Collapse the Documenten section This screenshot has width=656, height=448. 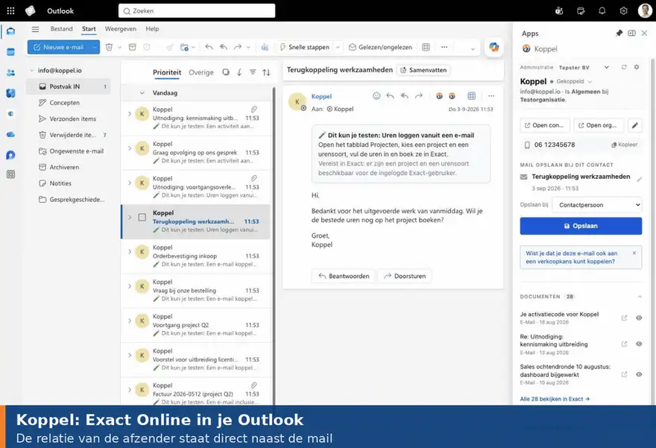click(640, 297)
